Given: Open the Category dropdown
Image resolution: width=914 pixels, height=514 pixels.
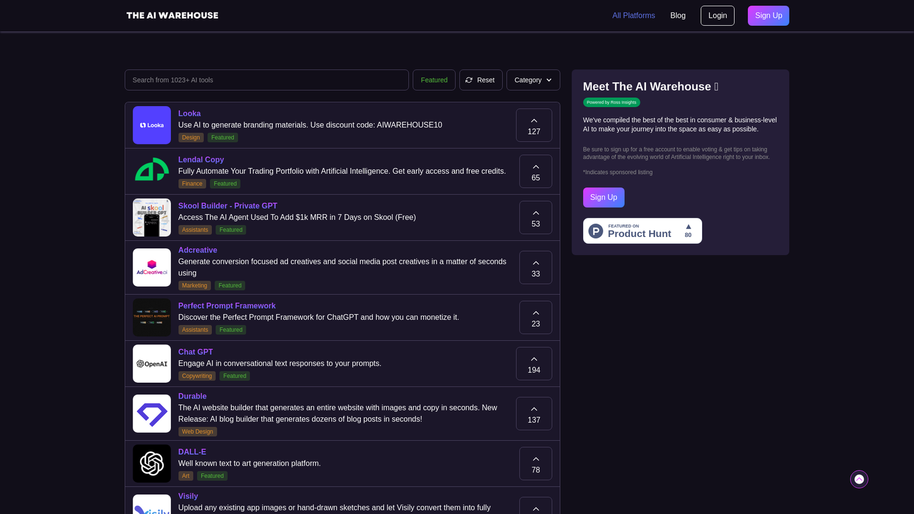Looking at the screenshot, I should click(x=533, y=80).
